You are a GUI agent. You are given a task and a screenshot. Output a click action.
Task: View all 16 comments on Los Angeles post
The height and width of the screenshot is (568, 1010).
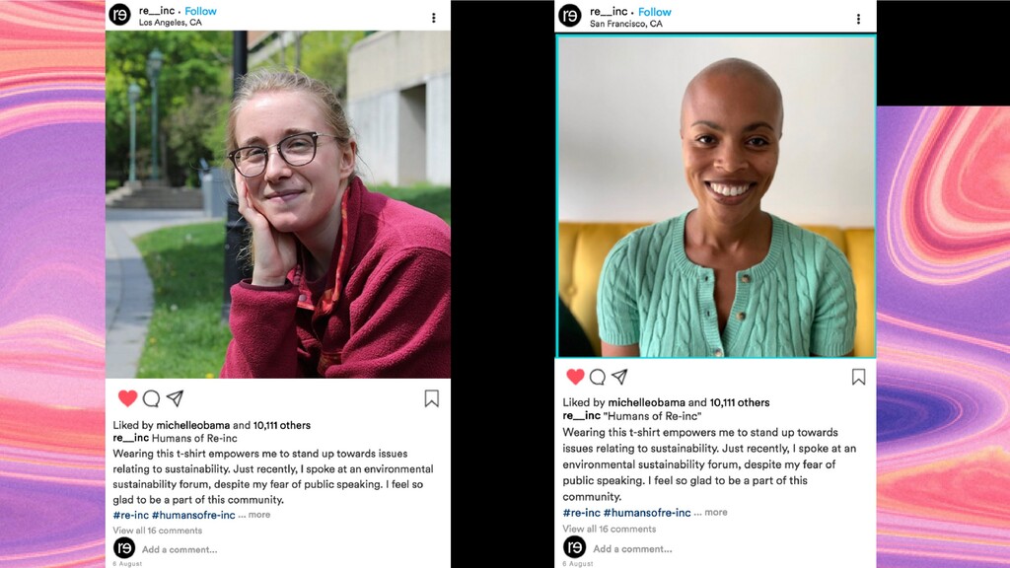[157, 530]
